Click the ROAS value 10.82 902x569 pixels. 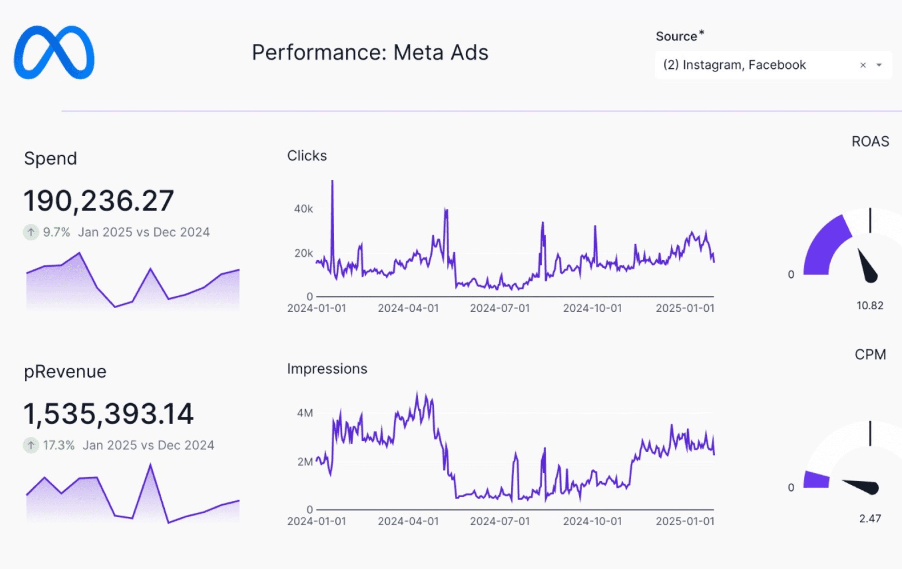870,306
